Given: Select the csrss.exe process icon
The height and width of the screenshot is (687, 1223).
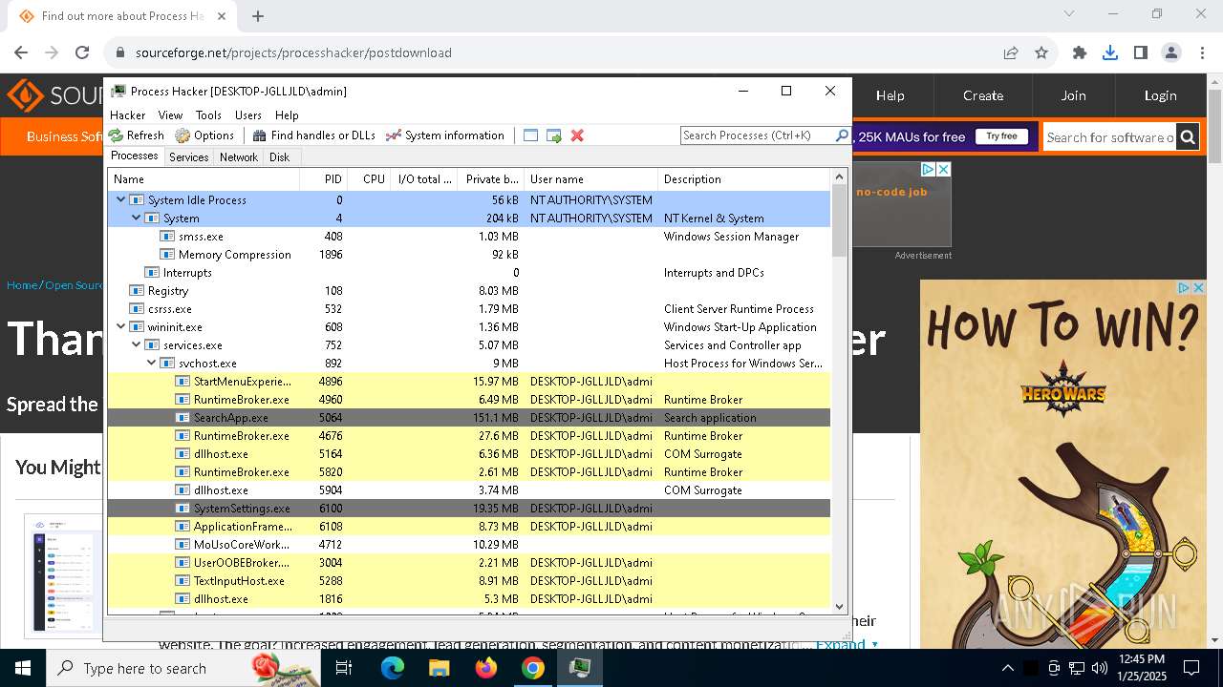Looking at the screenshot, I should [x=137, y=309].
